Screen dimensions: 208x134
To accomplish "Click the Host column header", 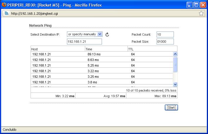I will 58,49.
